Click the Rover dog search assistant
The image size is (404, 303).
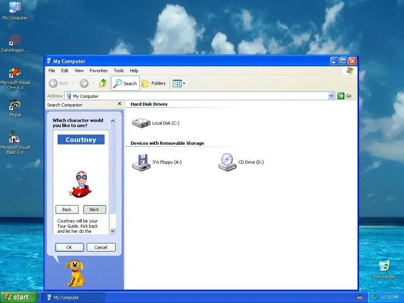pos(75,273)
